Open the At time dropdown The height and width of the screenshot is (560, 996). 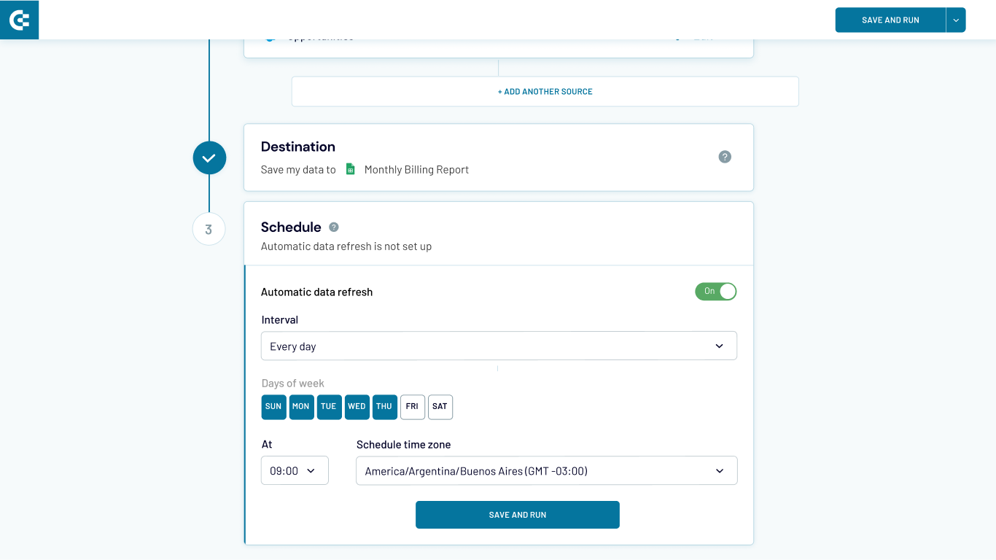pos(295,471)
